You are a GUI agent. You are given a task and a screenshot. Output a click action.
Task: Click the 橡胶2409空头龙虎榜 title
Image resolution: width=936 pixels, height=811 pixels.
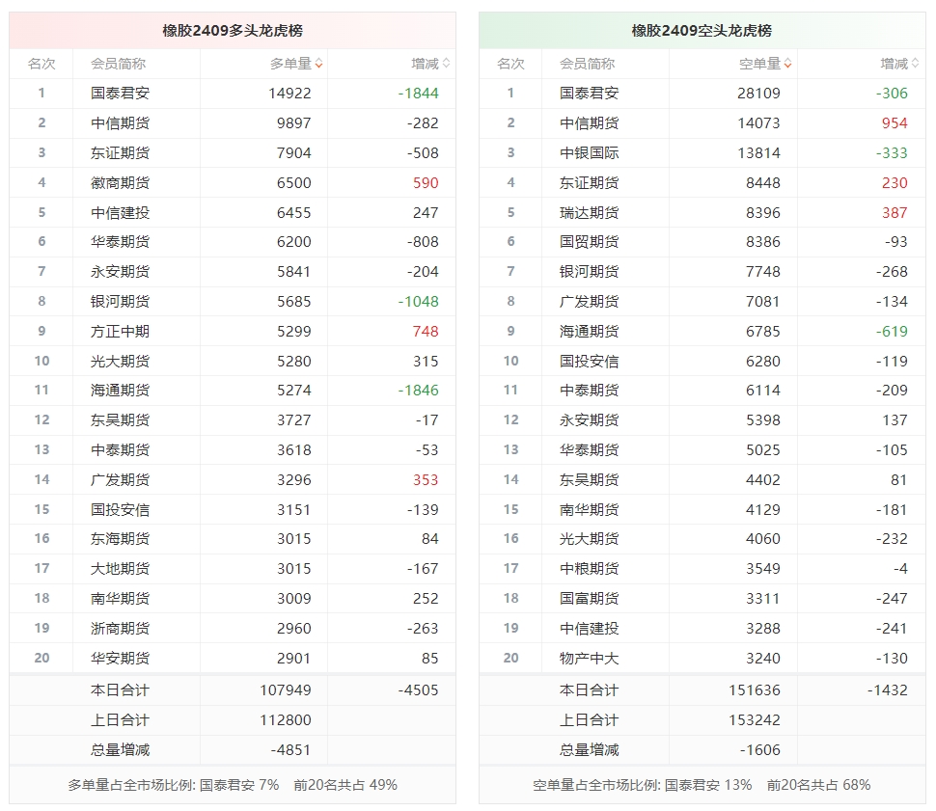pyautogui.click(x=702, y=31)
